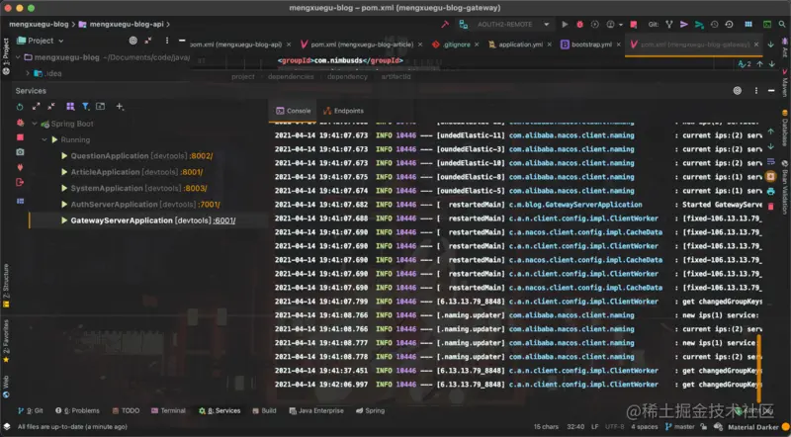791x437 pixels.
Task: Click the Git rollback icon
Action: point(729,24)
